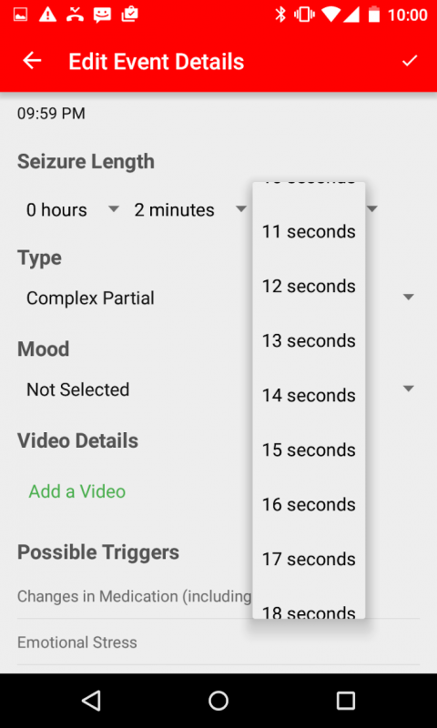
Task: Select Changes in Medication trigger
Action: [135, 596]
